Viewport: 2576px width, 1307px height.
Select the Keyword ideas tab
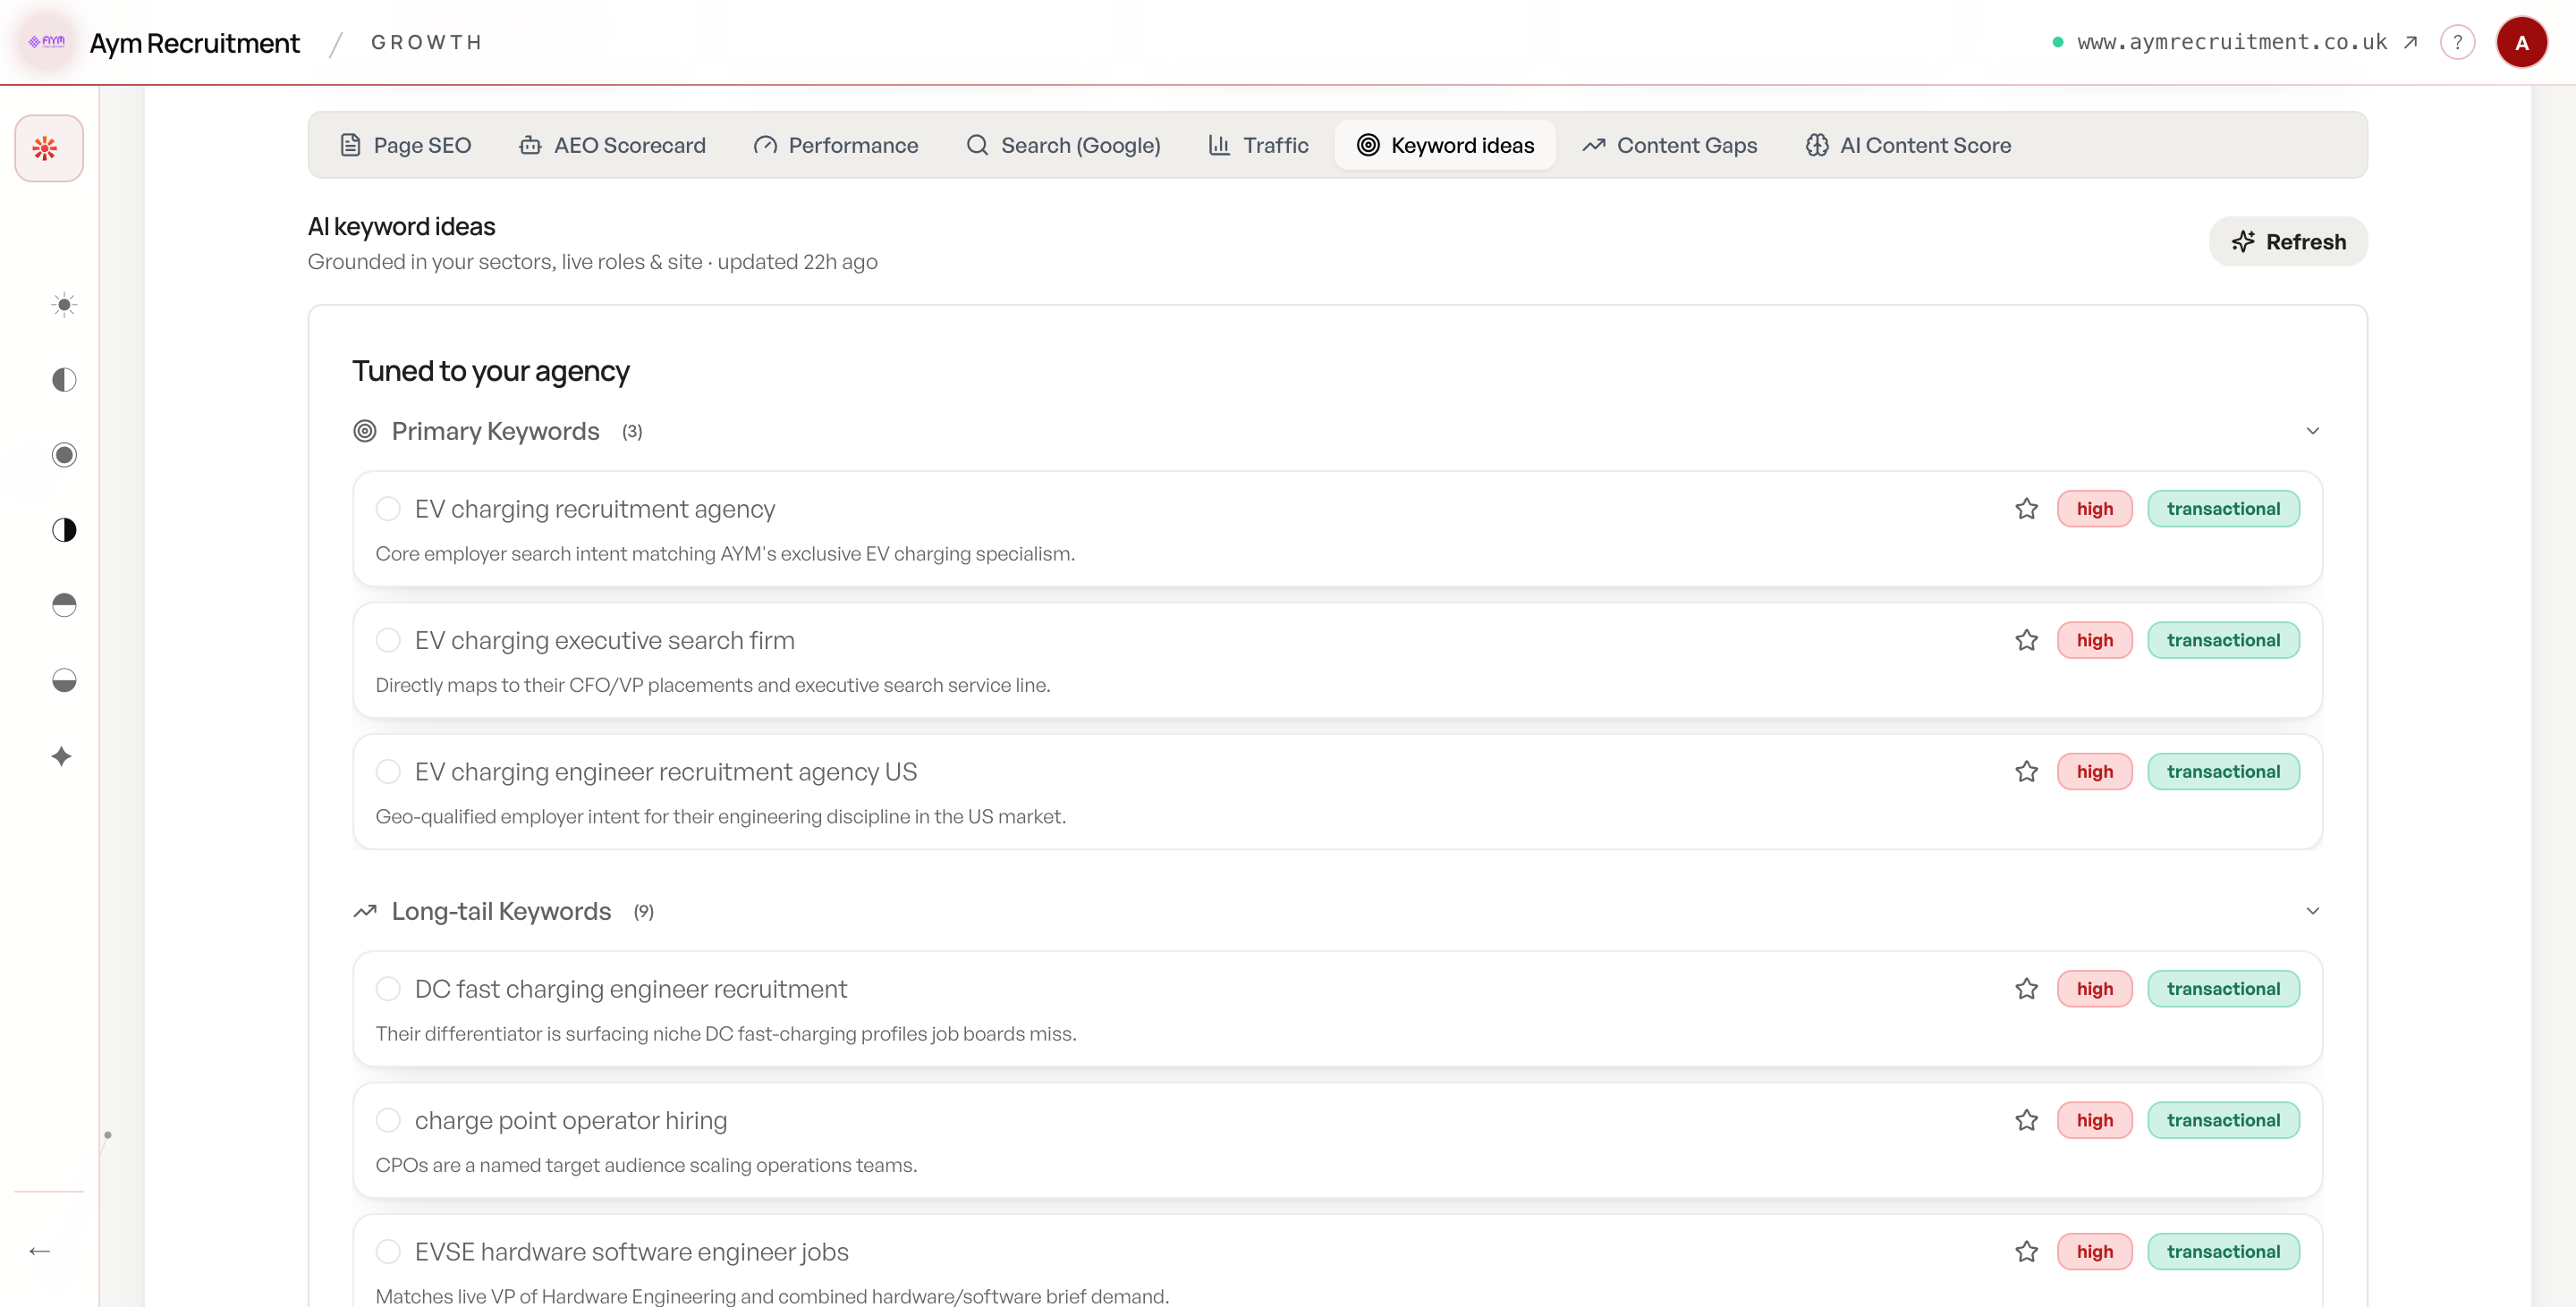click(1445, 145)
